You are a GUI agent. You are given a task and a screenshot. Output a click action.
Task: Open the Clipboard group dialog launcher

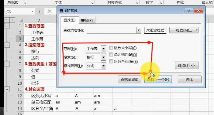25,3
